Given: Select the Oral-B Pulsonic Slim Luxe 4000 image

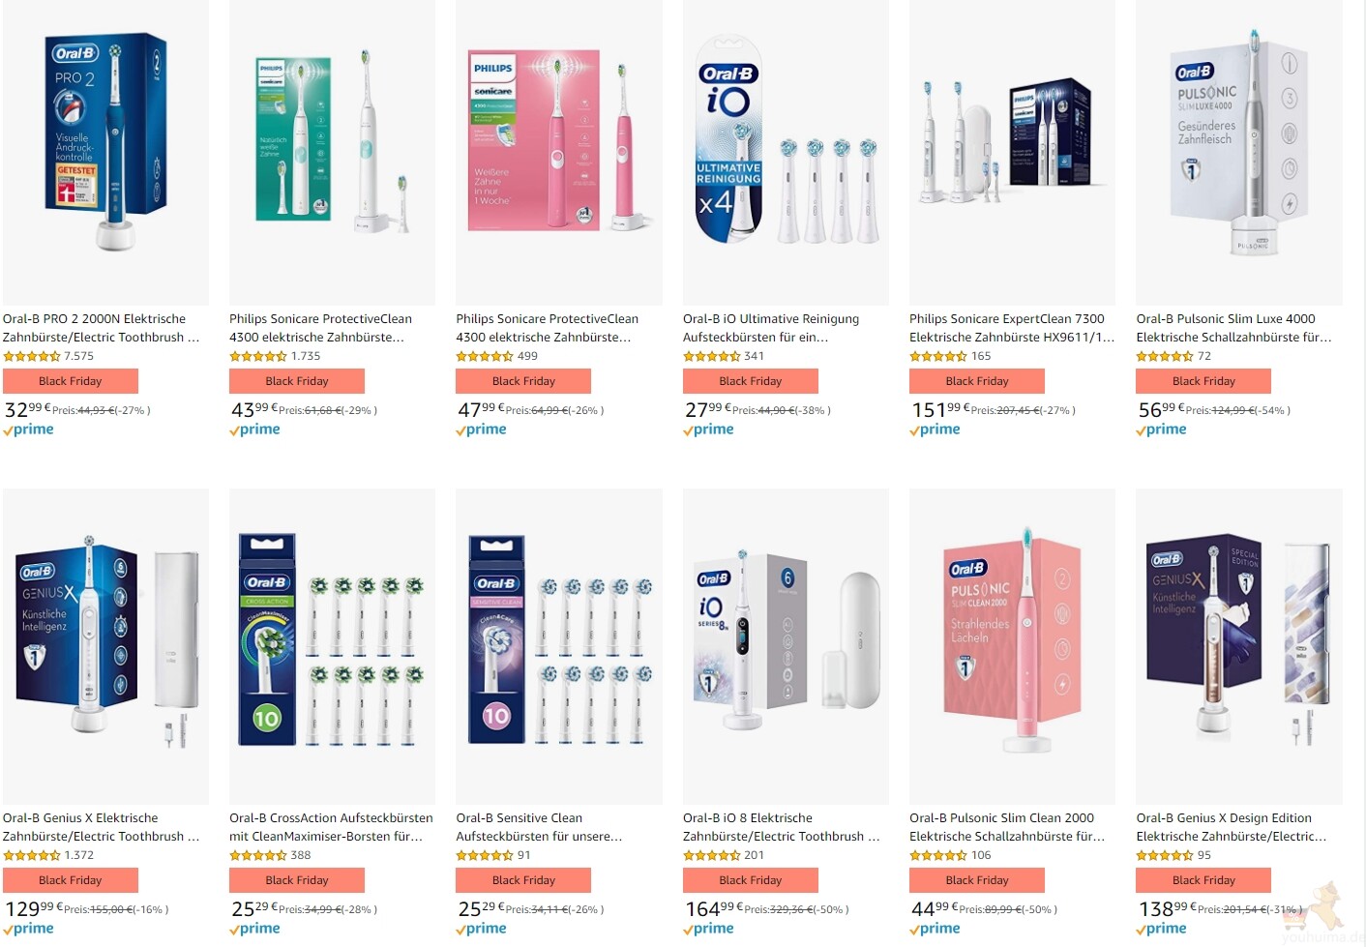Looking at the screenshot, I should pos(1239,152).
